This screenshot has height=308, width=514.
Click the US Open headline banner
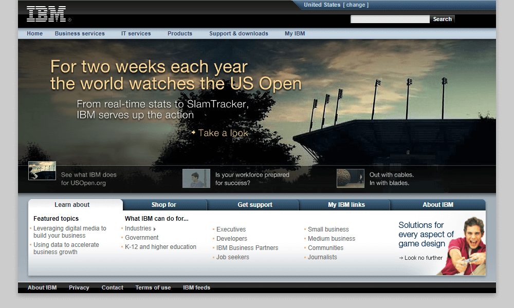click(x=176, y=75)
